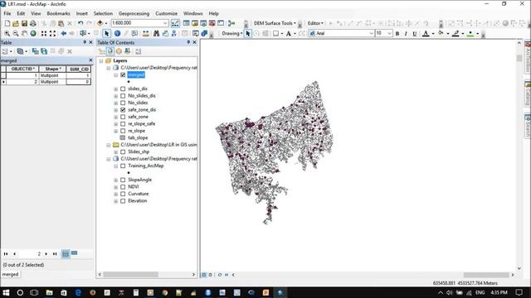Enable the Elevation layer checkbox
Image resolution: width=531 pixels, height=298 pixels.
coord(123,201)
